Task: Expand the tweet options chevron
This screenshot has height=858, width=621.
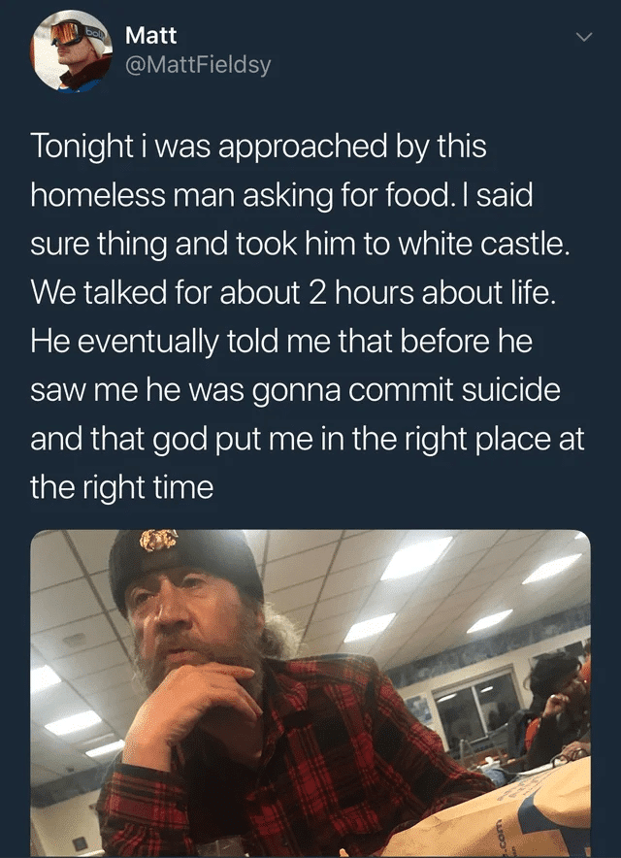Action: coord(584,37)
